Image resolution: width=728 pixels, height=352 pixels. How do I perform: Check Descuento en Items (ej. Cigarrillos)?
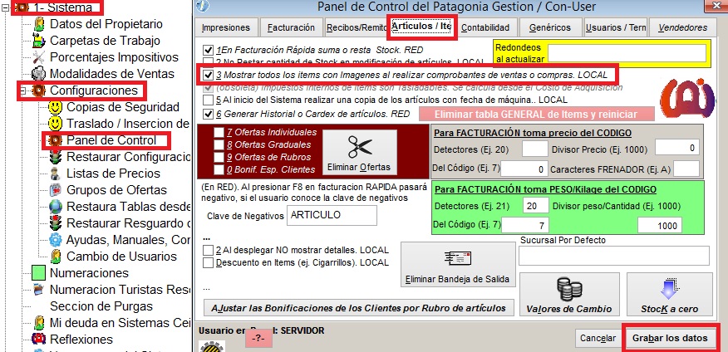click(208, 263)
